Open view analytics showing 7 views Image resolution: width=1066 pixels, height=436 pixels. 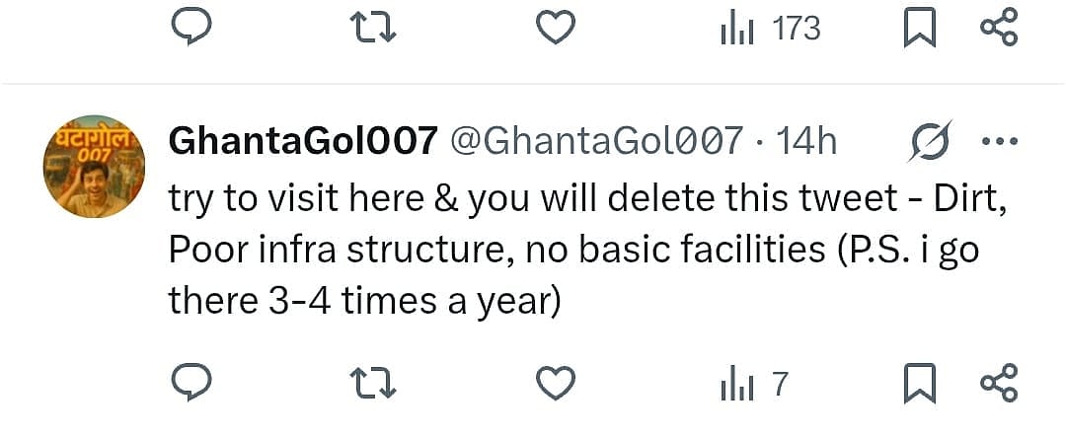(x=754, y=384)
